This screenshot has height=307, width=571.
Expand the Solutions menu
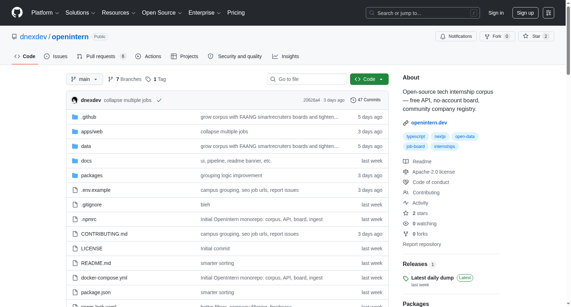pos(80,13)
